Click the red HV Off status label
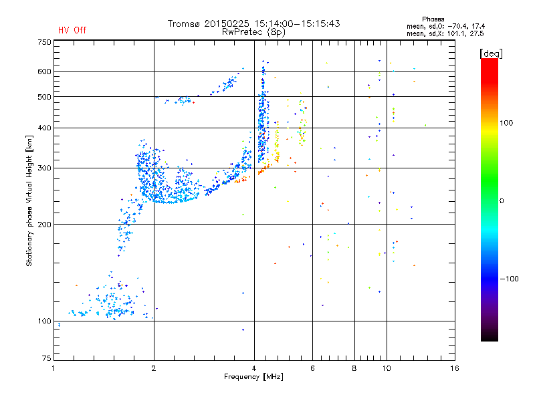Screen dimensions: 535x401 coord(72,30)
